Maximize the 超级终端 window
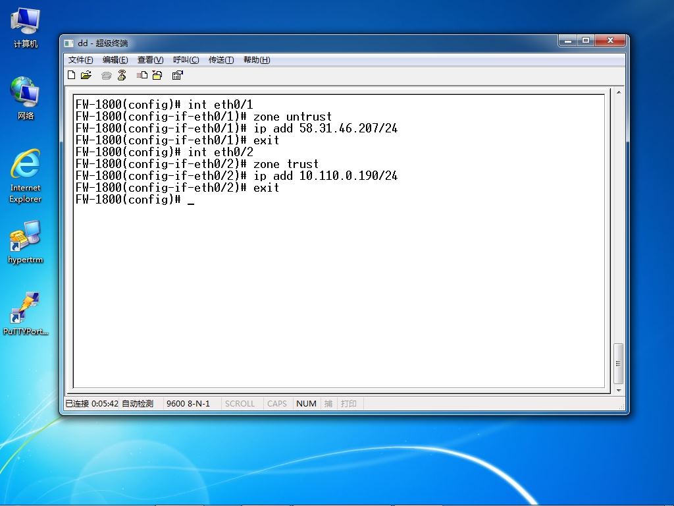The width and height of the screenshot is (674, 506). (585, 41)
